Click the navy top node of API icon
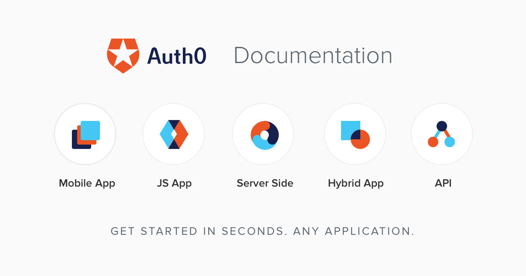Viewport: 526px width, 276px height. (442, 126)
